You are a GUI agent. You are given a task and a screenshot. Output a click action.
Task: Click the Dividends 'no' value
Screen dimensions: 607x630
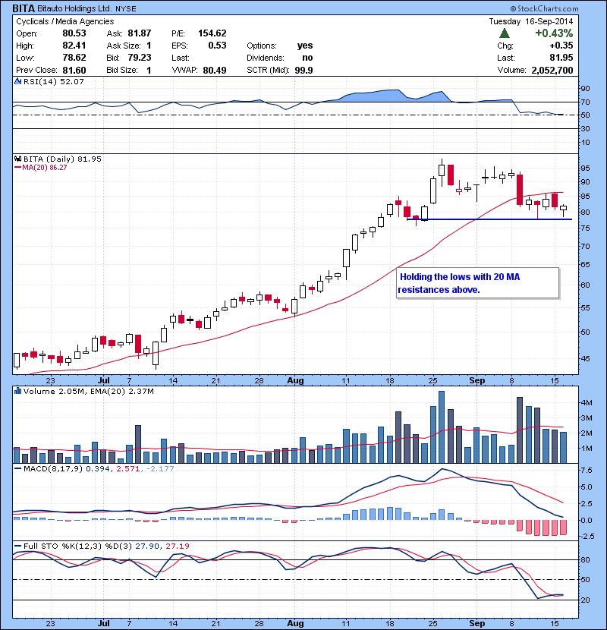[x=307, y=58]
